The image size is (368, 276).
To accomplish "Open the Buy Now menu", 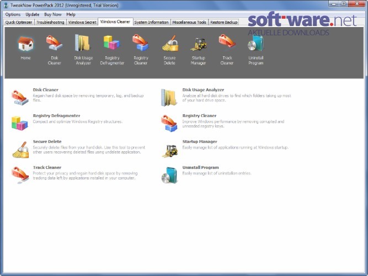I will point(53,14).
